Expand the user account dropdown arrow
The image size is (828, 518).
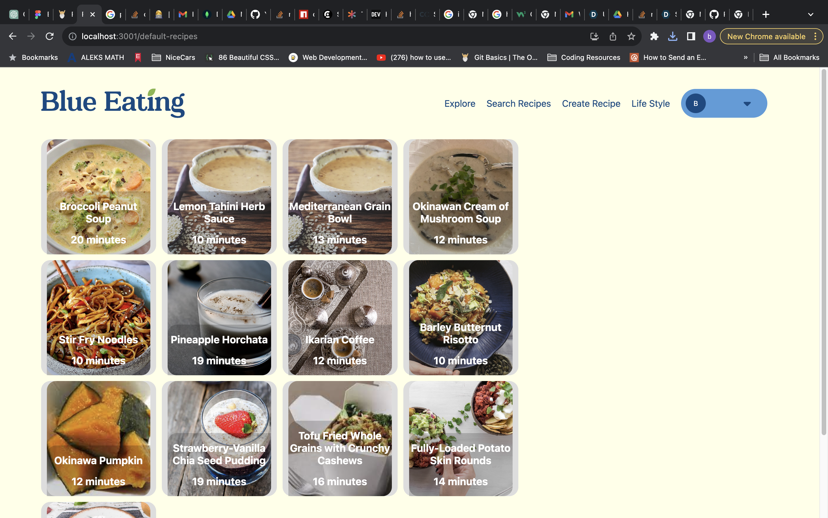point(747,104)
